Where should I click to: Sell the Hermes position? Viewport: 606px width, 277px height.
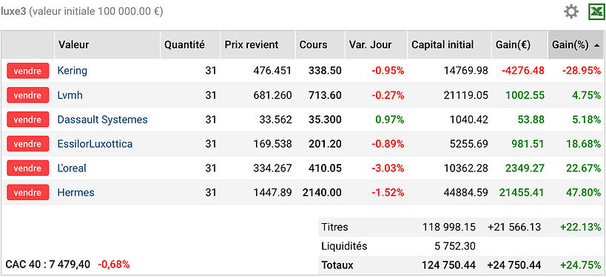28,193
